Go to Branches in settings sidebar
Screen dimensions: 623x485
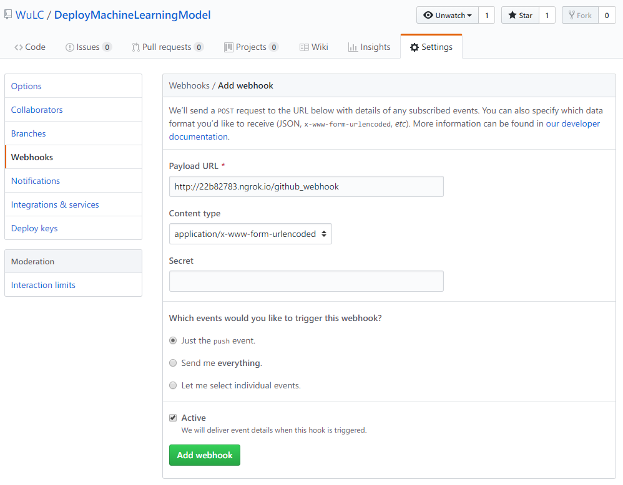point(73,133)
